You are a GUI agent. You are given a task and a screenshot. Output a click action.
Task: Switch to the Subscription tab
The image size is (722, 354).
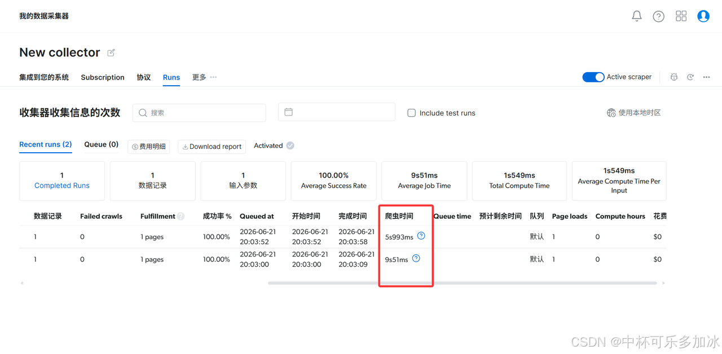[103, 77]
